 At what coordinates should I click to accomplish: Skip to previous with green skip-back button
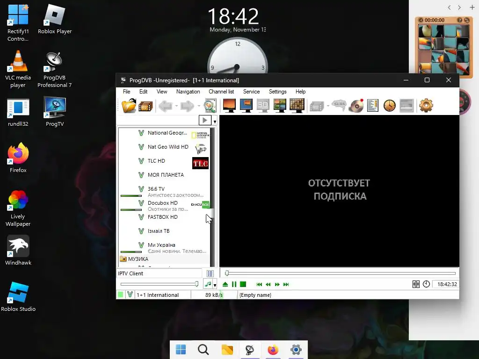tap(259, 285)
